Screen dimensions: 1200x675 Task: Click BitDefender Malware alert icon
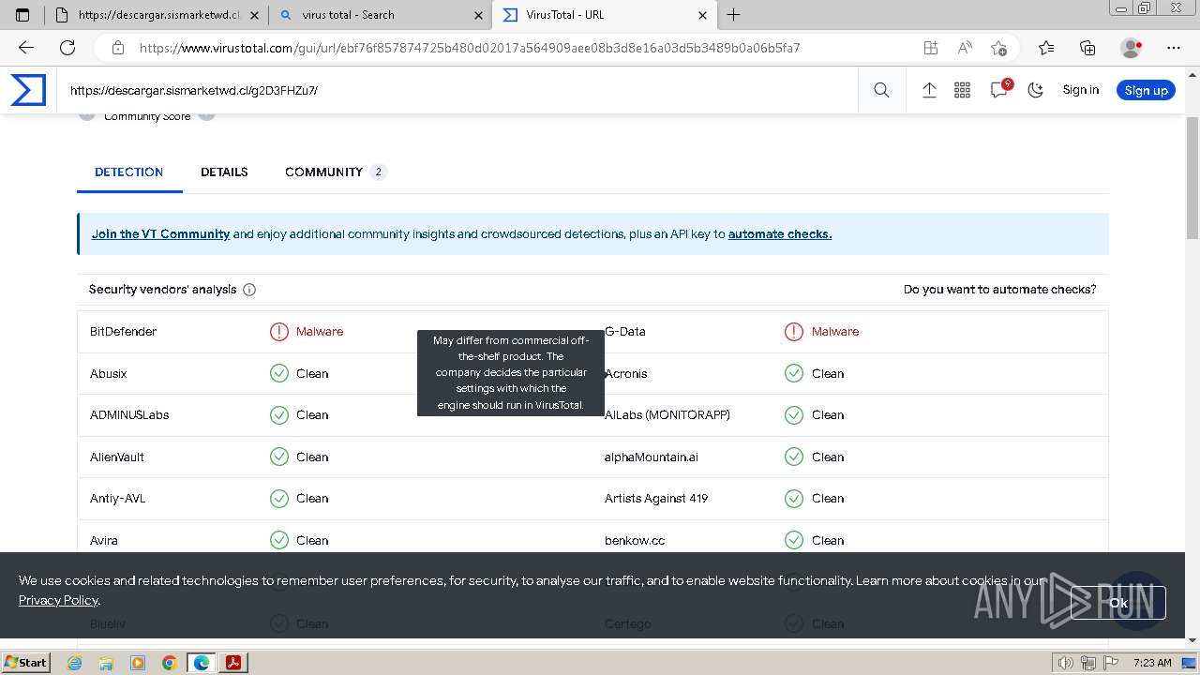click(279, 331)
